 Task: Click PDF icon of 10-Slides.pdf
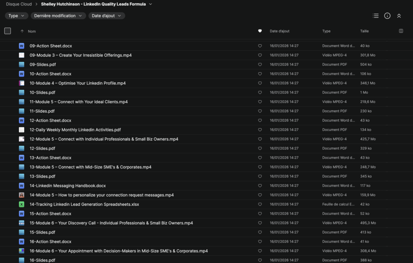22,93
